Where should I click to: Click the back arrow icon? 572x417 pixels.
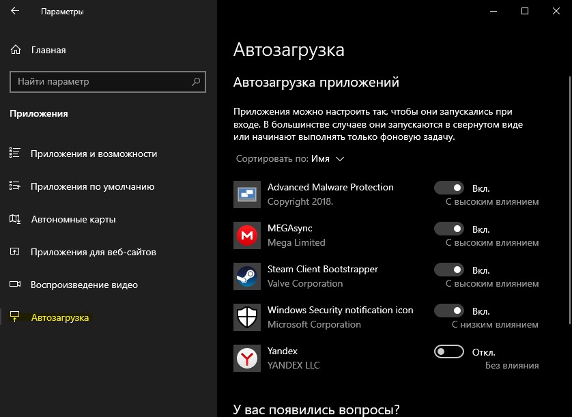pos(15,11)
